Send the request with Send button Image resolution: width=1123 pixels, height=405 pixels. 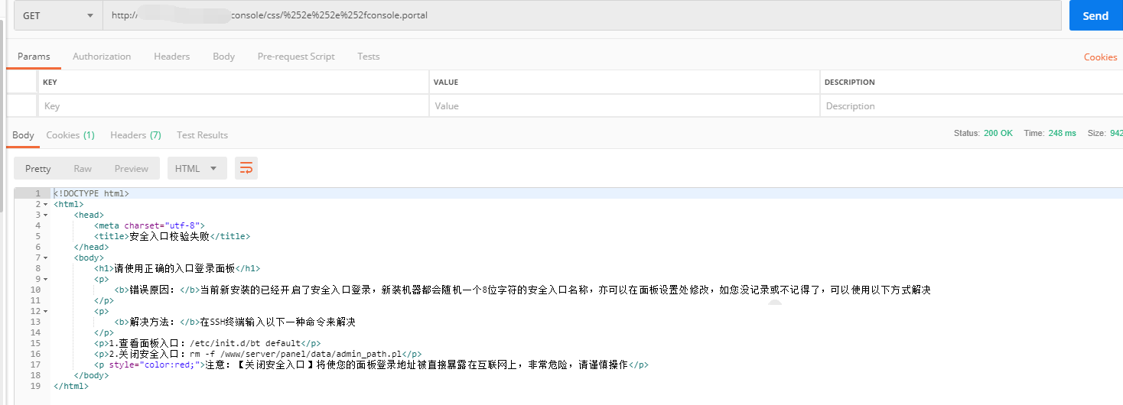[x=1095, y=15]
